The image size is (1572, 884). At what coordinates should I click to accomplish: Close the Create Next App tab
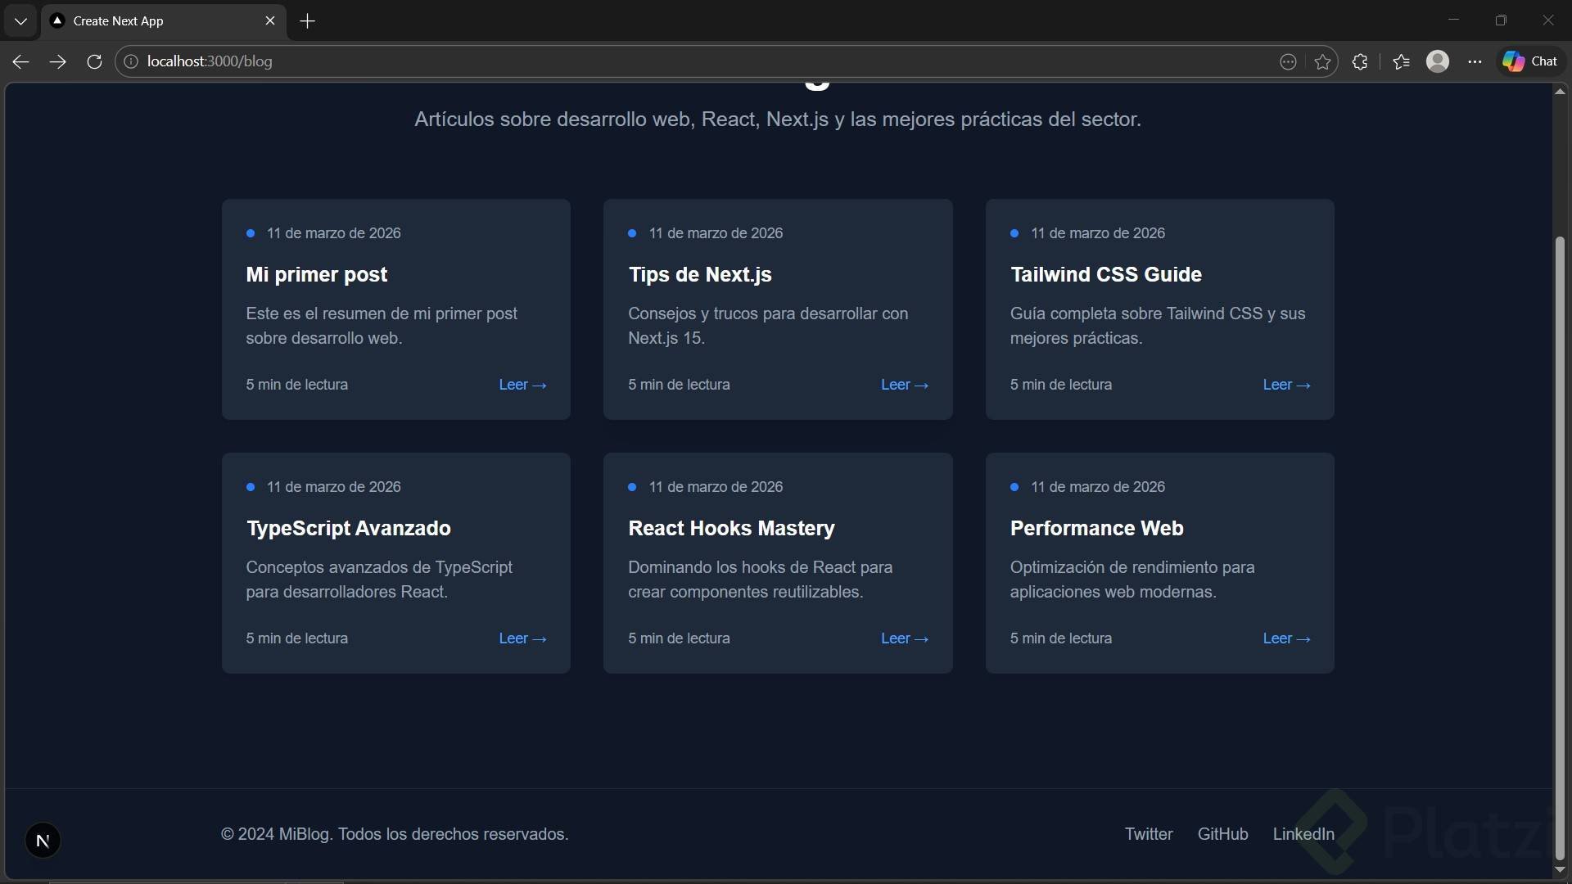[270, 20]
